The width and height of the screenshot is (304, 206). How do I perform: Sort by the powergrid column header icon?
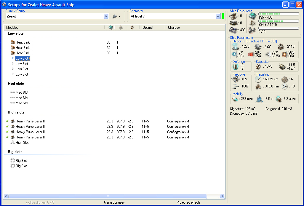(121, 28)
